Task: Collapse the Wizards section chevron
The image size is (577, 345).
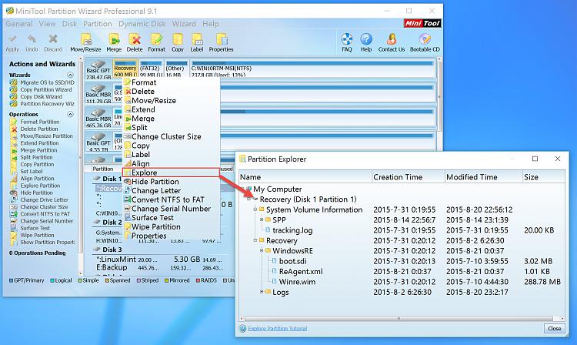Action: (70, 75)
